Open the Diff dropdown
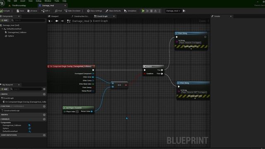The image size is (265, 149). [x=46, y=11]
